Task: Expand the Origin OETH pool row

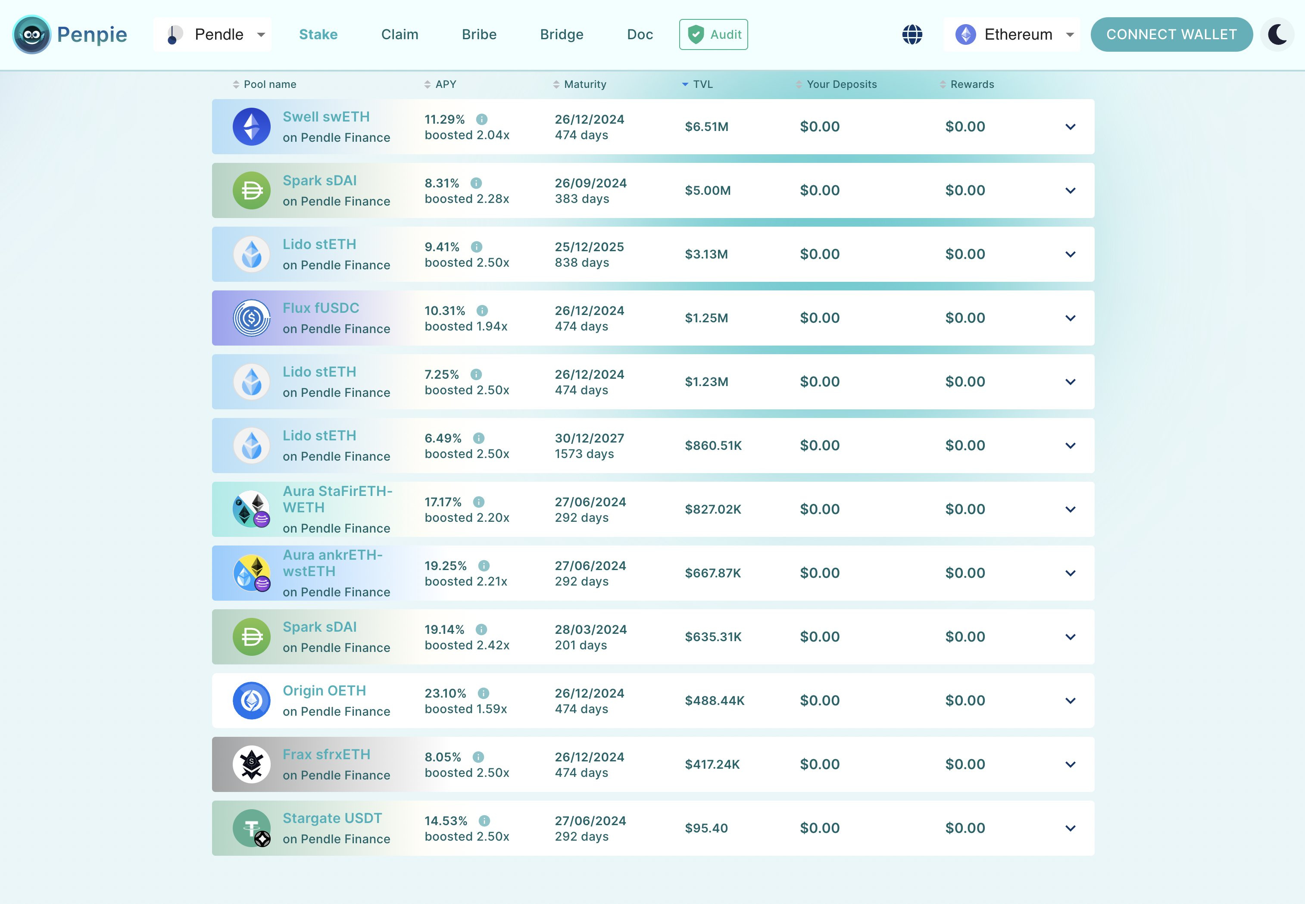Action: pos(1070,701)
